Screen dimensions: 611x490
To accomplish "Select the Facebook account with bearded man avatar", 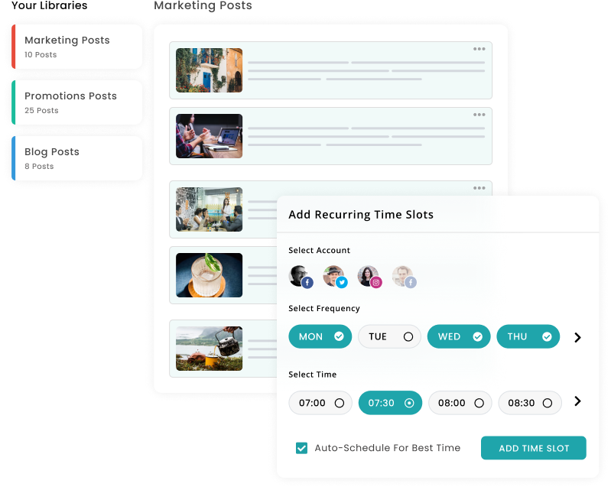I will coord(301,277).
